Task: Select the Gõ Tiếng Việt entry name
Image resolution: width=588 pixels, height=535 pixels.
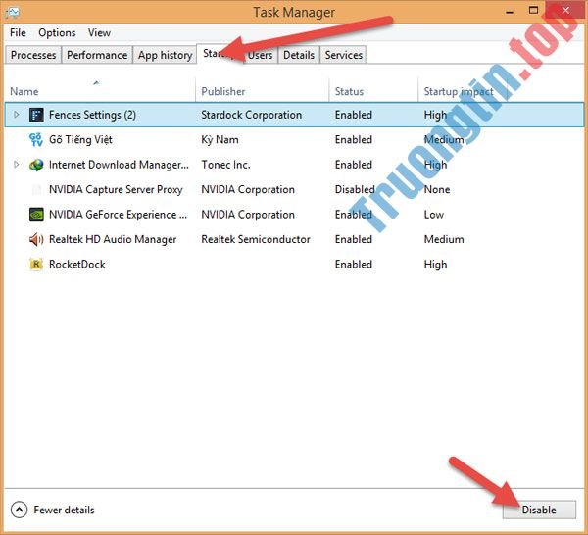Action: (x=80, y=140)
